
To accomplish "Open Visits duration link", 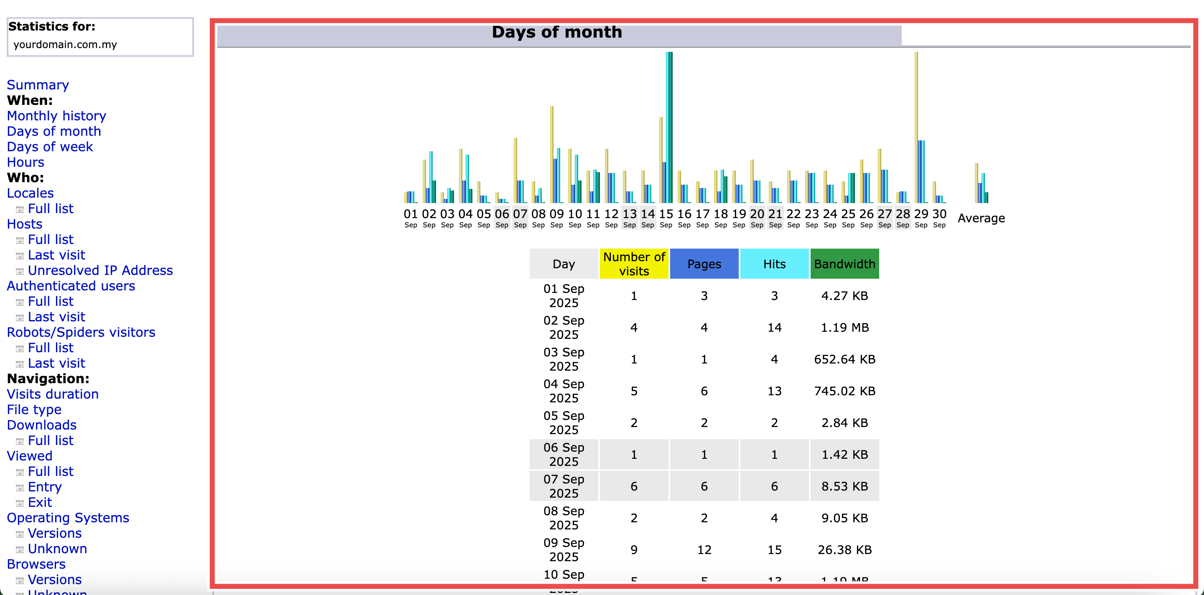I will 52,394.
